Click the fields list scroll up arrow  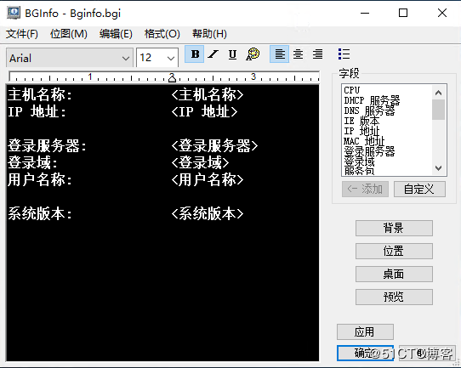tap(438, 93)
